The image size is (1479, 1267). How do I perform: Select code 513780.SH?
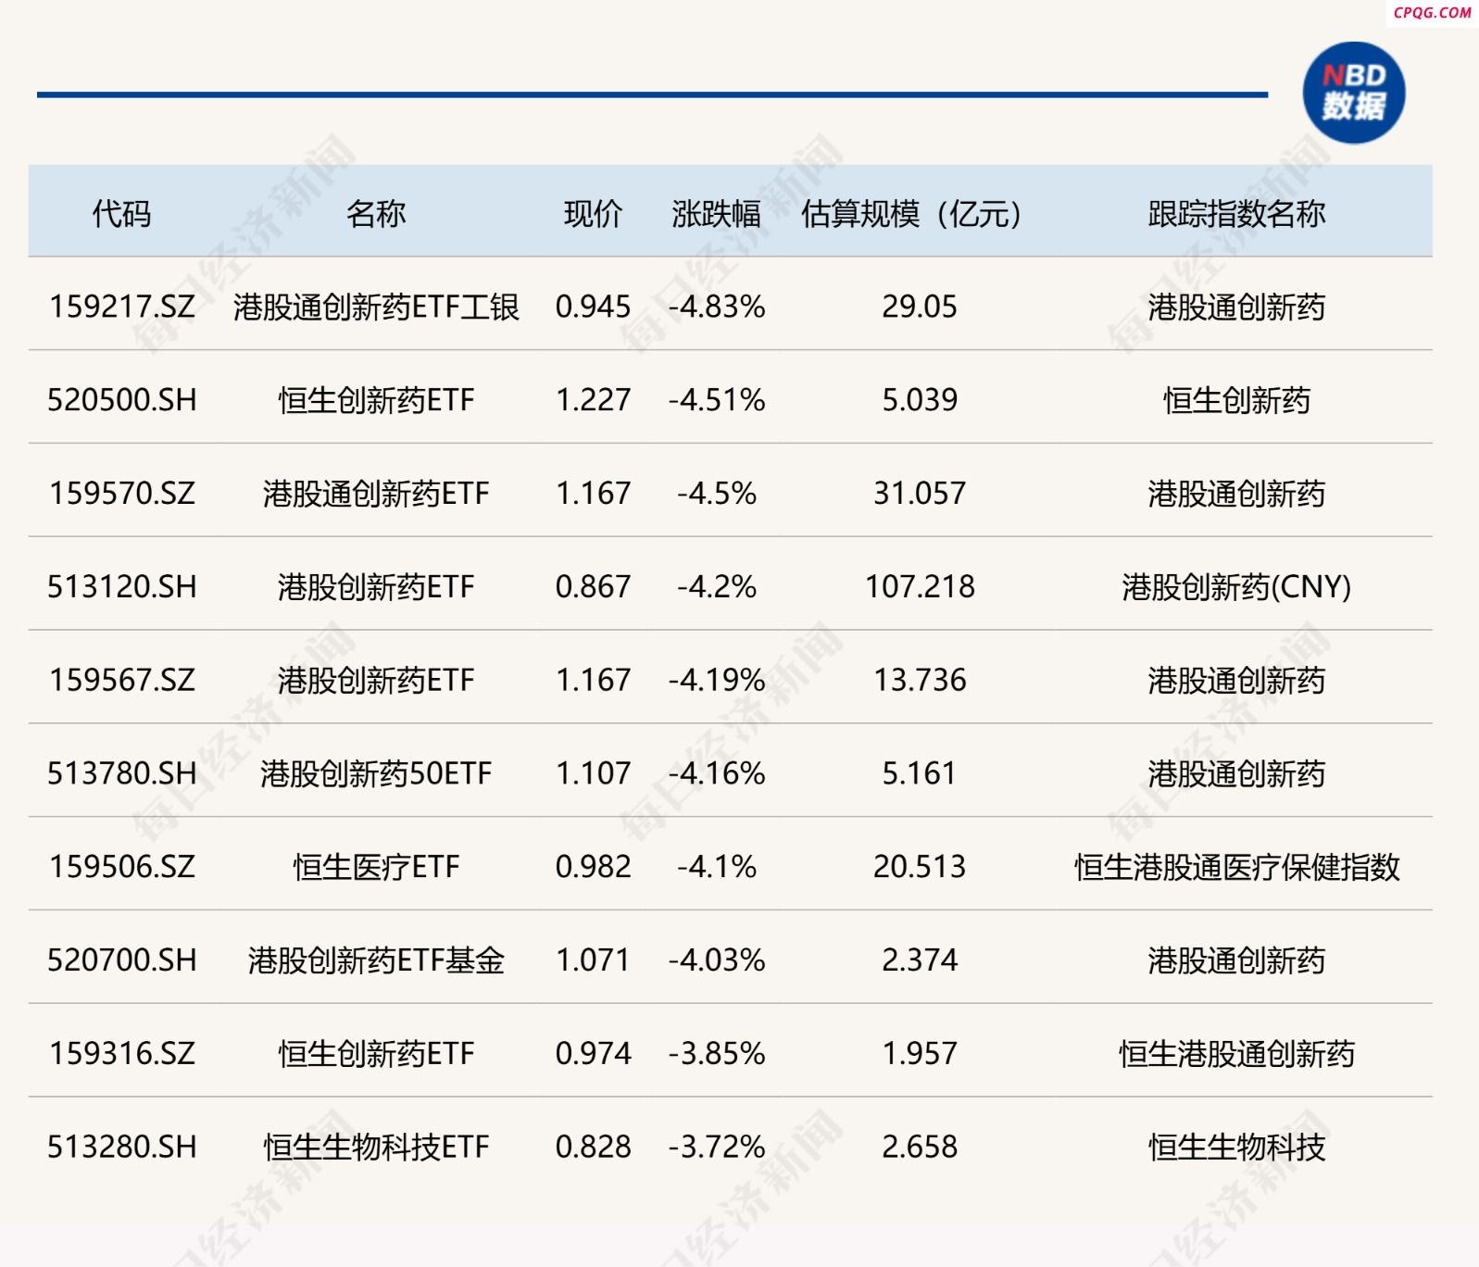122,773
